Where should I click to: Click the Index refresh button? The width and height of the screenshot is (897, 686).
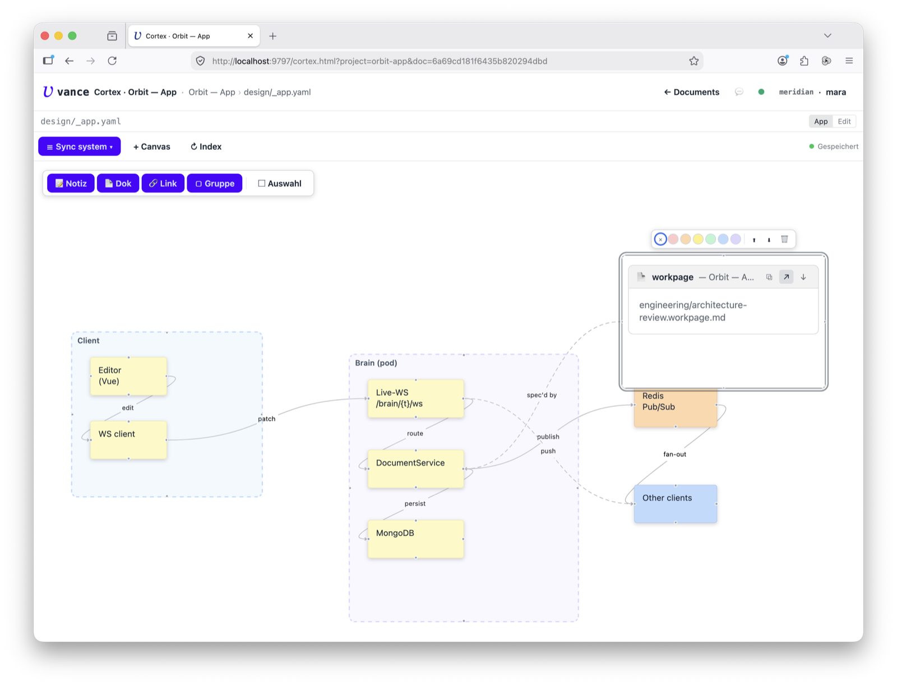point(206,146)
